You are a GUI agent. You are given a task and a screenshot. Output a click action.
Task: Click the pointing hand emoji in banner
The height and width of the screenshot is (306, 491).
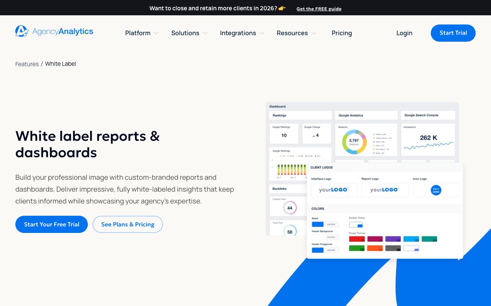[x=282, y=8]
